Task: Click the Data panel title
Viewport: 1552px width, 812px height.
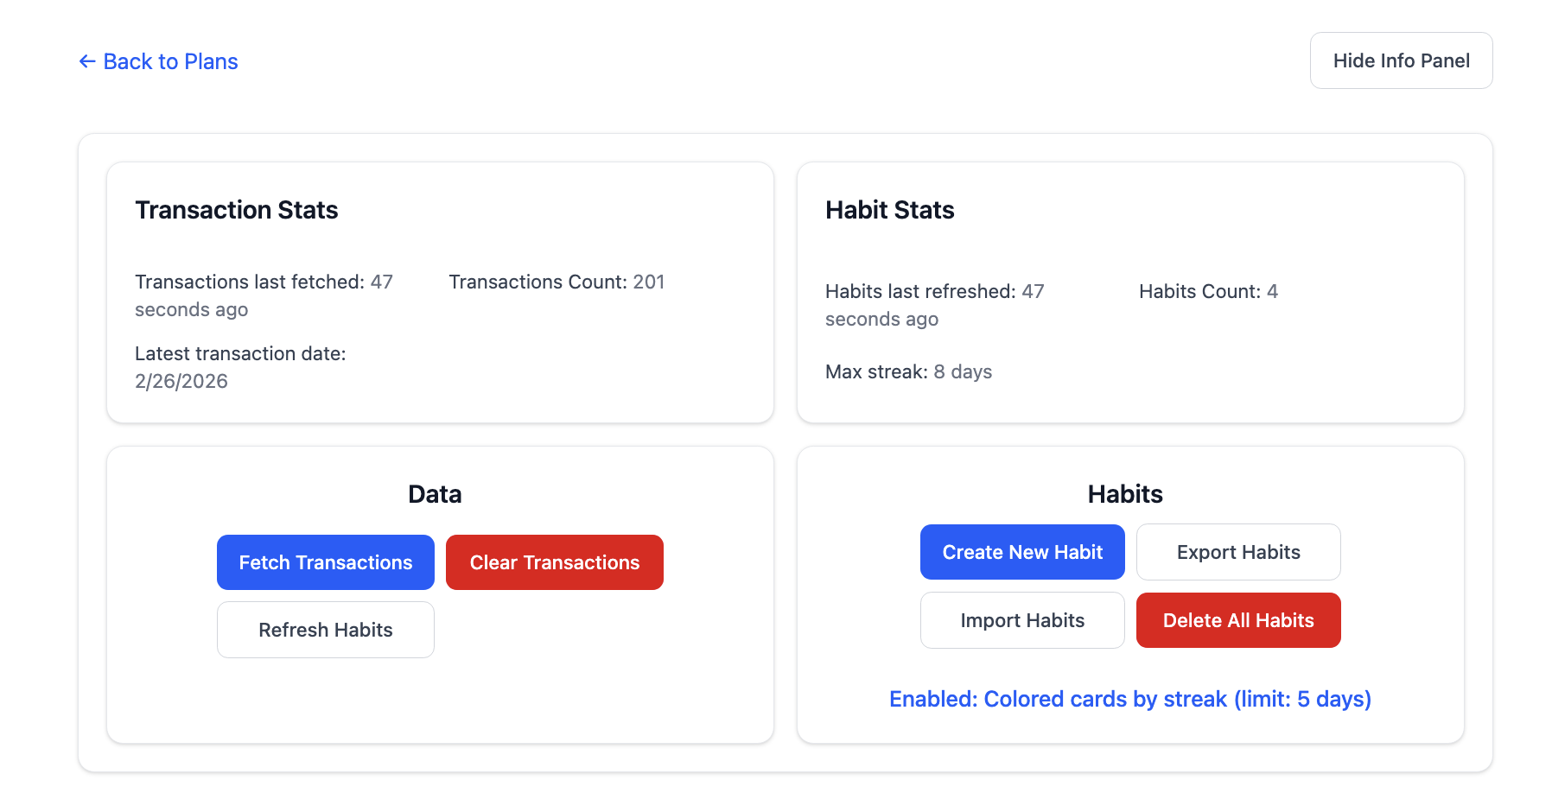Action: point(435,493)
